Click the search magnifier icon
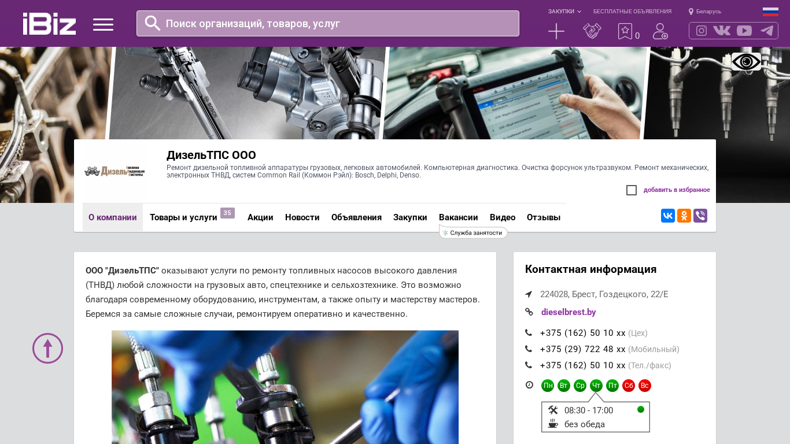Image resolution: width=790 pixels, height=444 pixels. tap(153, 23)
